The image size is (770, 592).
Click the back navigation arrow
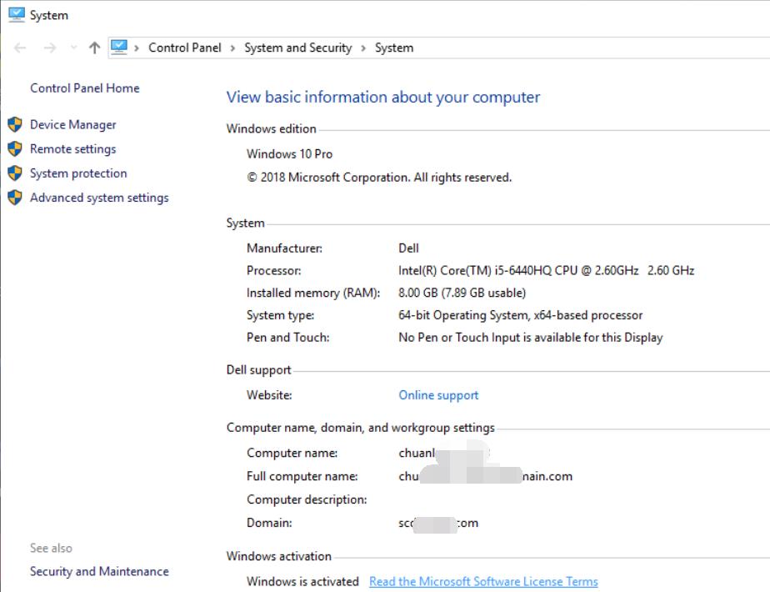coord(20,48)
